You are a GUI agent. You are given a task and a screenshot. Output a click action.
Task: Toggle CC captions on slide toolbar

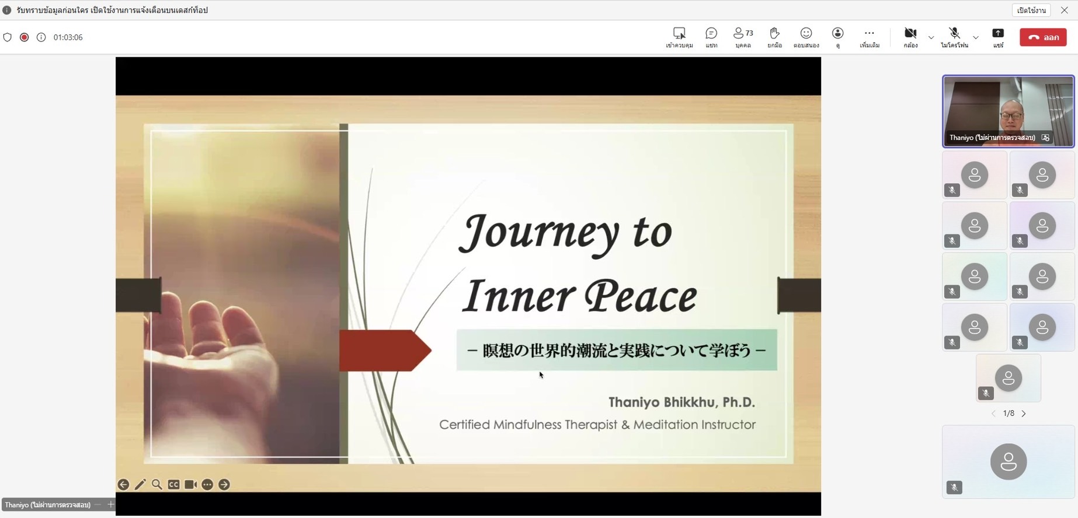[174, 485]
